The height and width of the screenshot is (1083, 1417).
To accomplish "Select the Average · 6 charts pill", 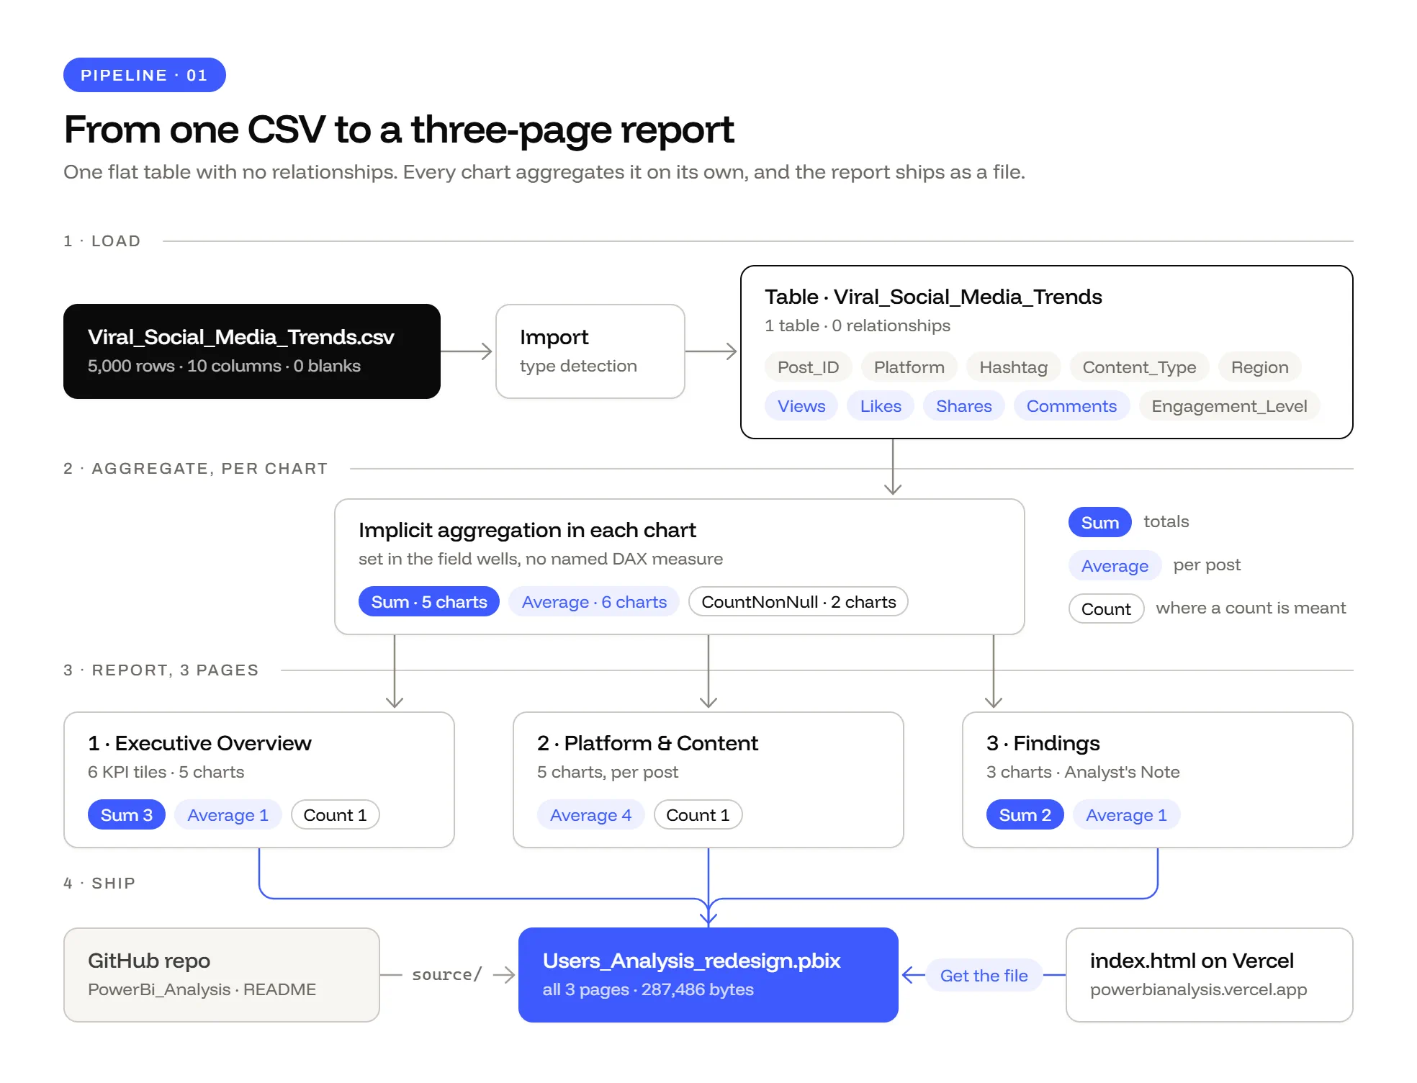I will [594, 602].
